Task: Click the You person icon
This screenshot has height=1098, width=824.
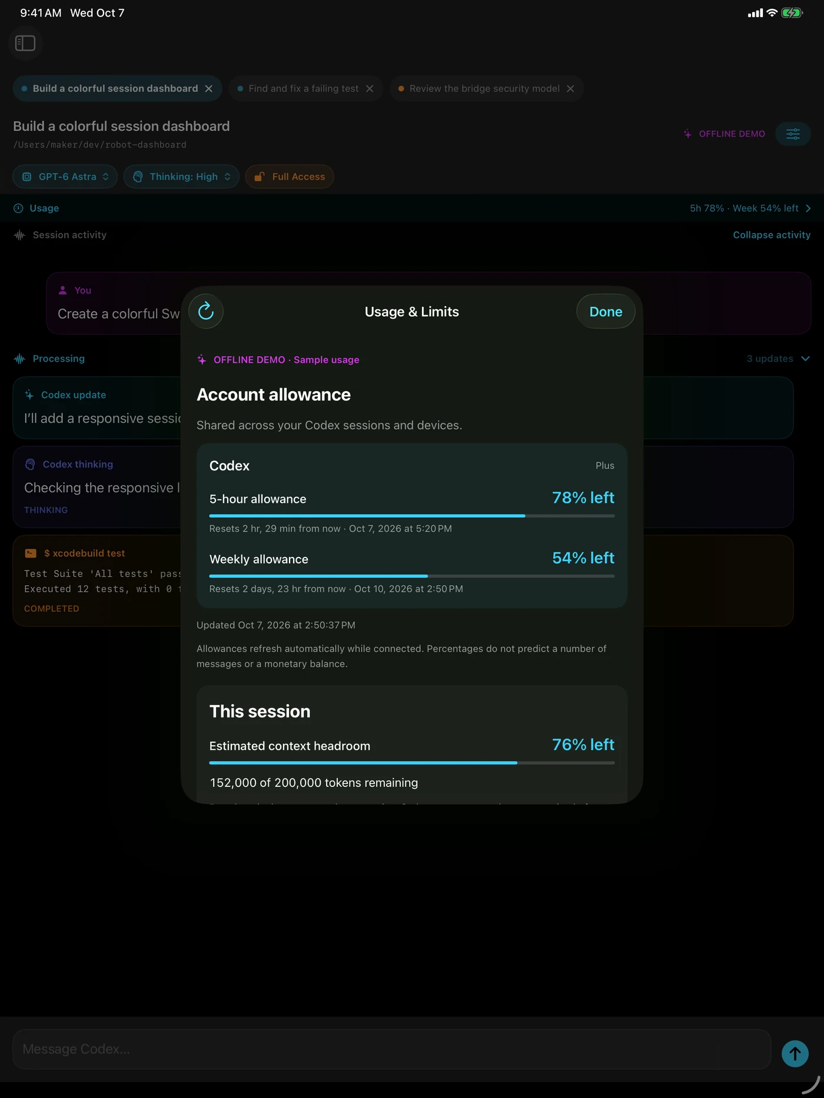Action: [62, 290]
